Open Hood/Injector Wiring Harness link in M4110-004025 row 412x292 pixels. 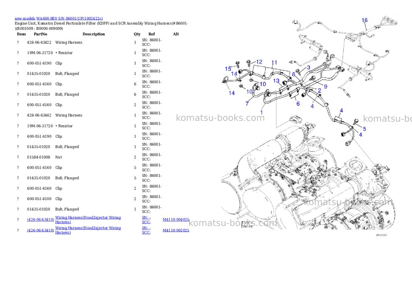coord(88,220)
